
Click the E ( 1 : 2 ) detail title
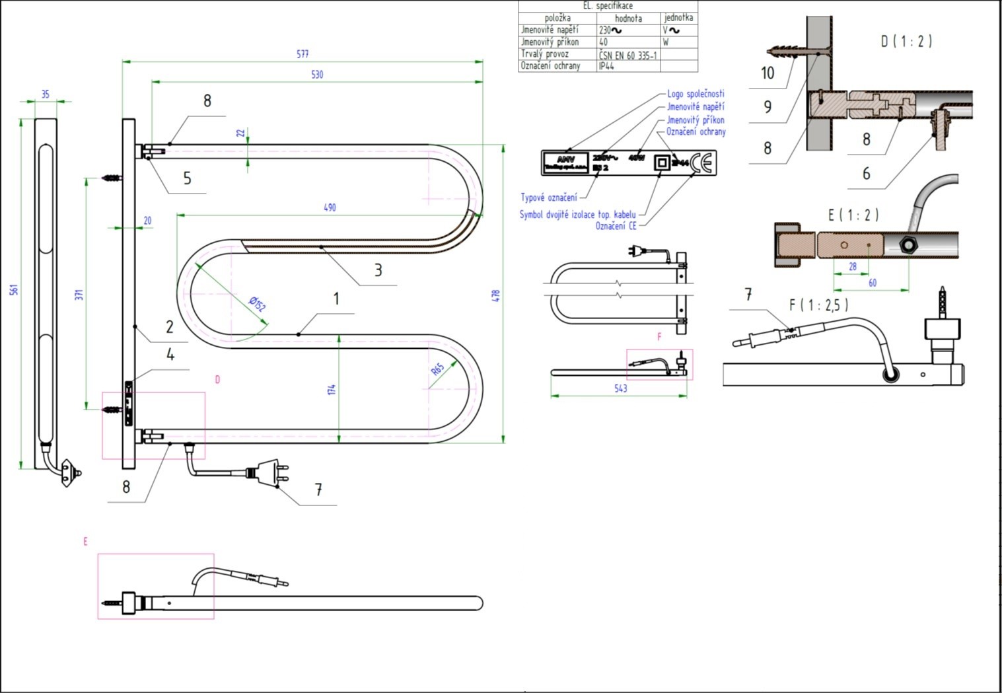click(853, 215)
